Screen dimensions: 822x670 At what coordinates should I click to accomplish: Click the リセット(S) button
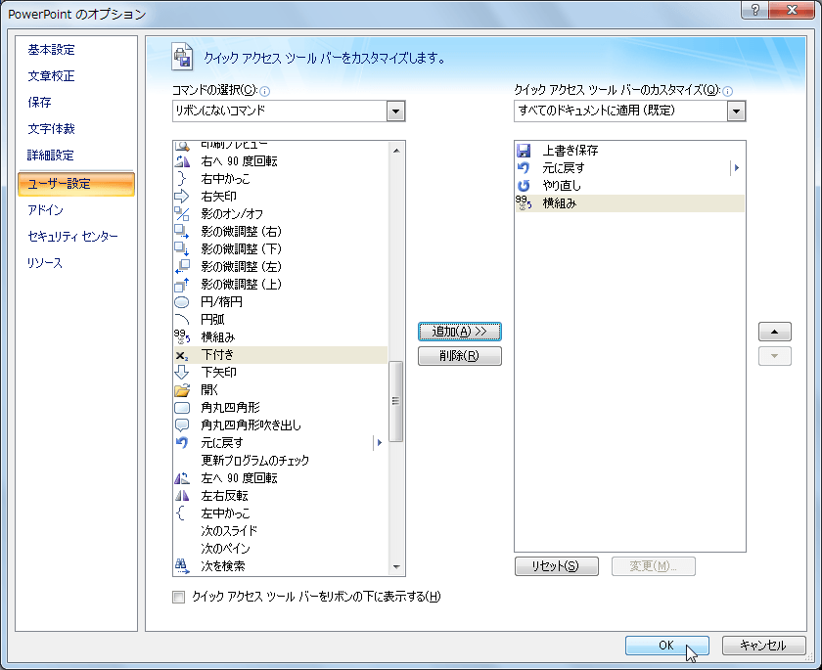point(556,566)
